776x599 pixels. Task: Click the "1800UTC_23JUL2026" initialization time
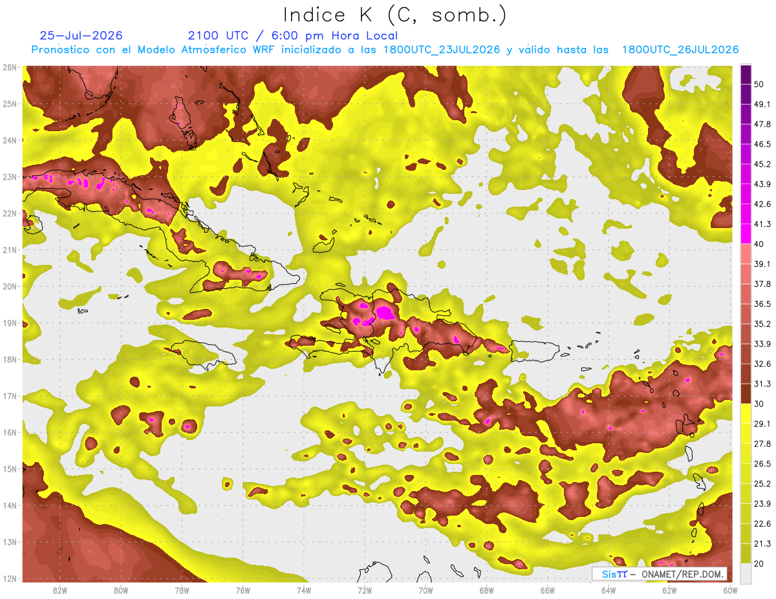(x=442, y=50)
